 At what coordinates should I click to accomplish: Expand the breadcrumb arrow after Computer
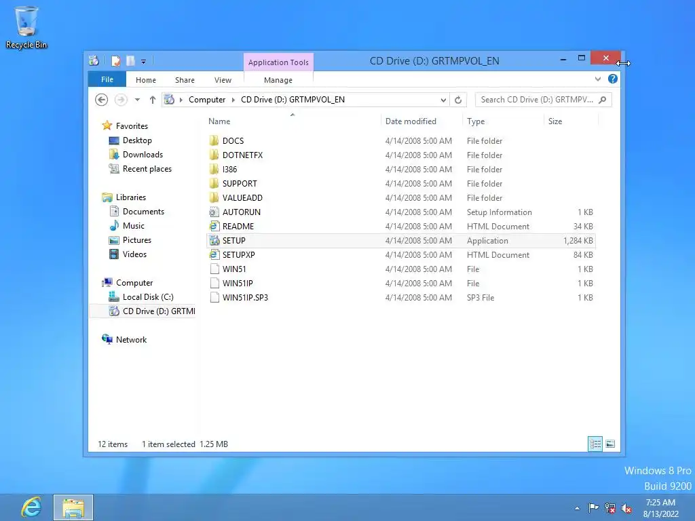[x=233, y=100]
